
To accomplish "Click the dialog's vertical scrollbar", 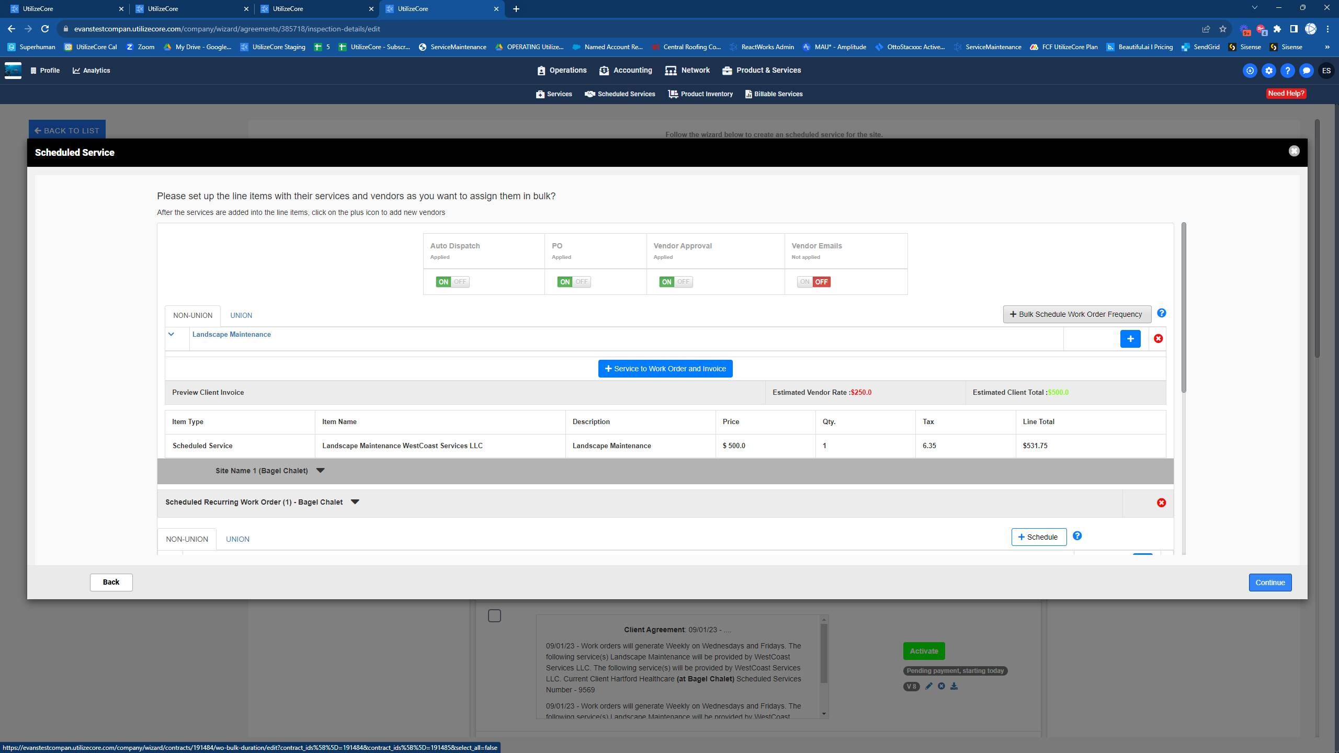I will (1183, 307).
